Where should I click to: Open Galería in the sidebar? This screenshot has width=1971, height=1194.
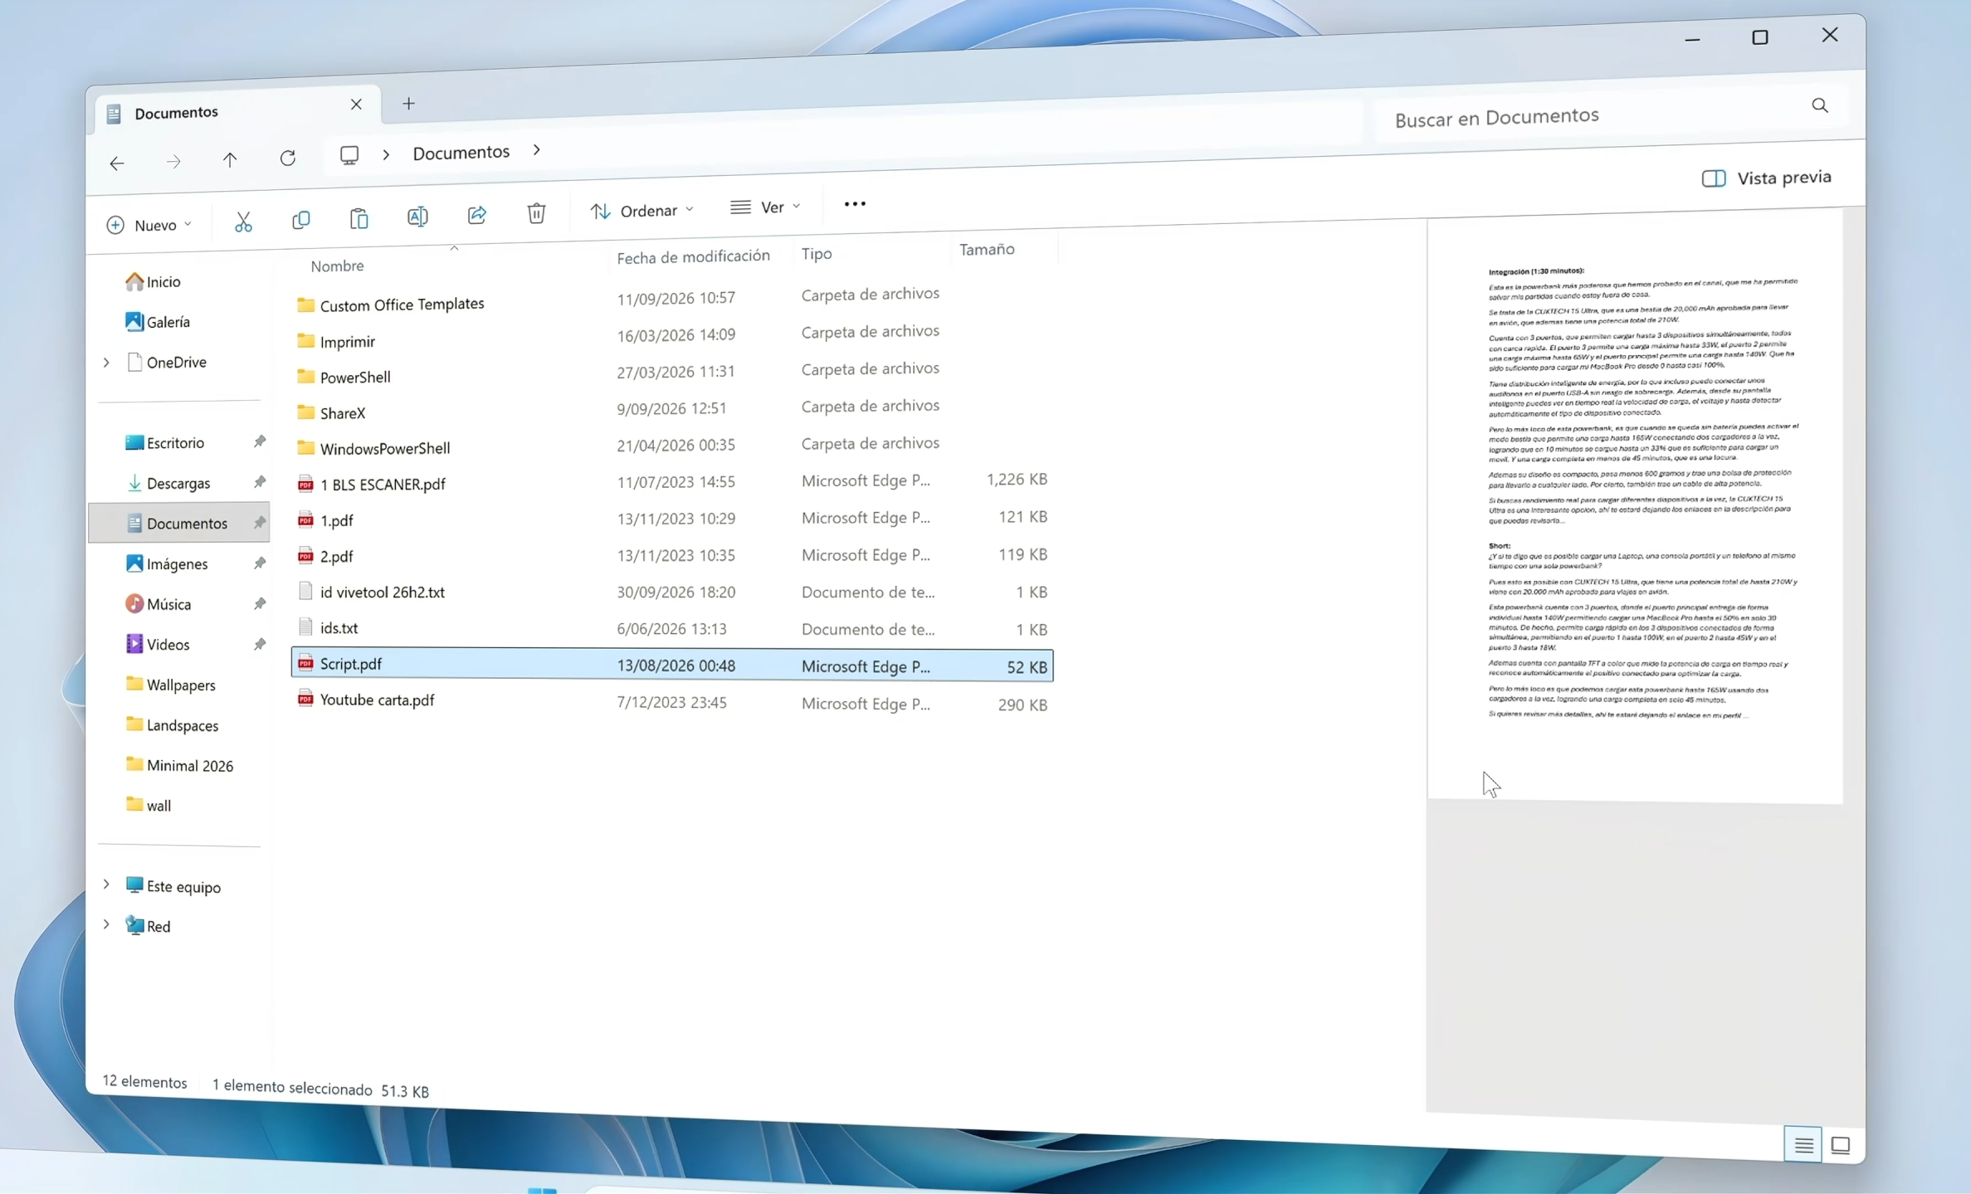[x=158, y=322]
